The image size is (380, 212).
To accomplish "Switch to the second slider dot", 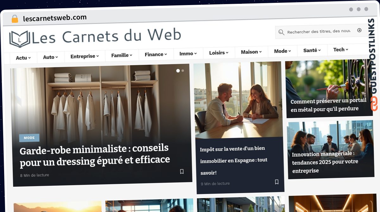I will pos(183,71).
